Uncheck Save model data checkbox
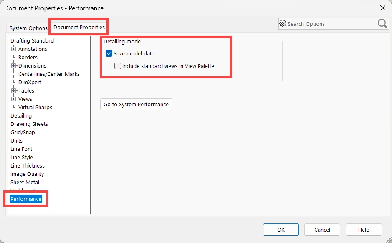This screenshot has height=243, width=392. 109,53
